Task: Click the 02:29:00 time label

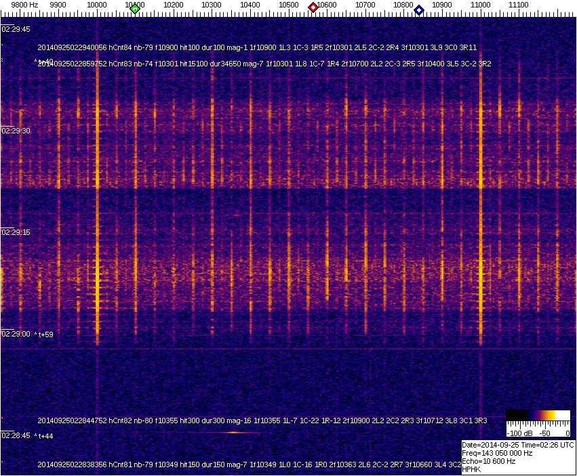Action: tap(15, 334)
